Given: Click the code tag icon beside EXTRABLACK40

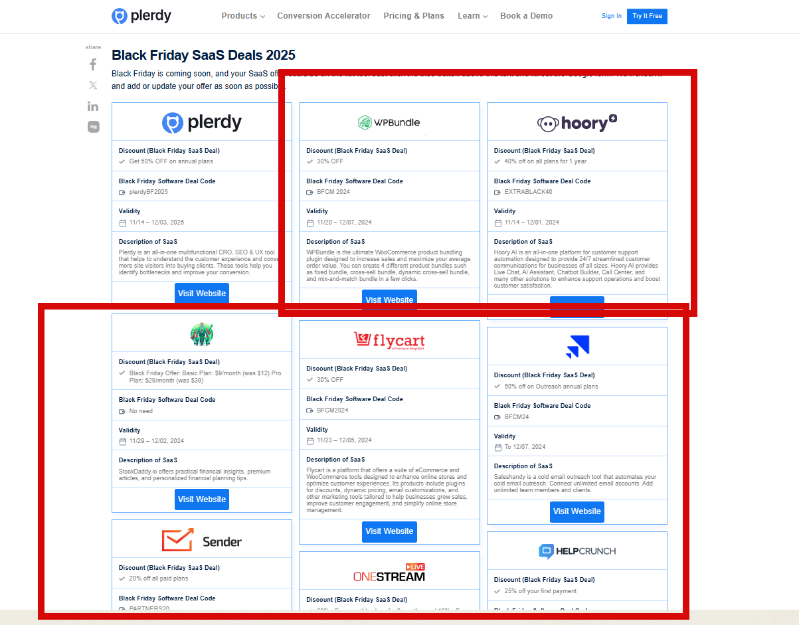Looking at the screenshot, I should [x=497, y=192].
